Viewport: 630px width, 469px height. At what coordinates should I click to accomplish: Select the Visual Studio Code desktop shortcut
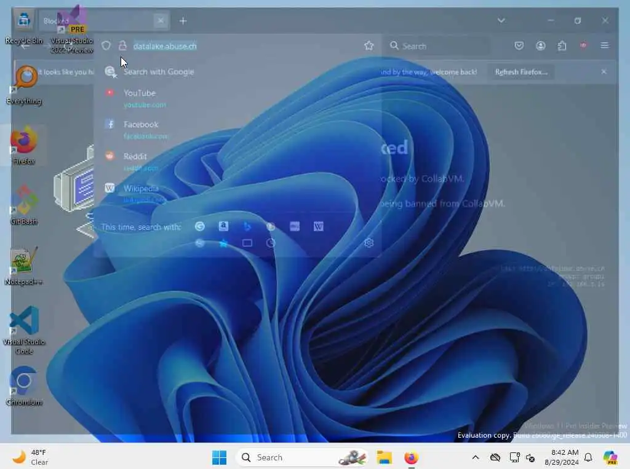pyautogui.click(x=24, y=331)
